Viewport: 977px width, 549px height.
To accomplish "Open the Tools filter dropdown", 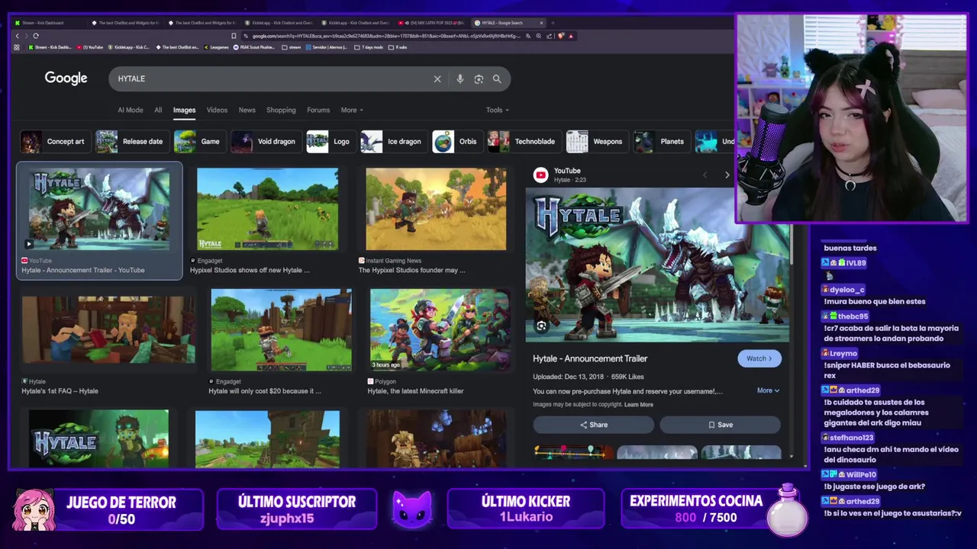I will coord(497,110).
